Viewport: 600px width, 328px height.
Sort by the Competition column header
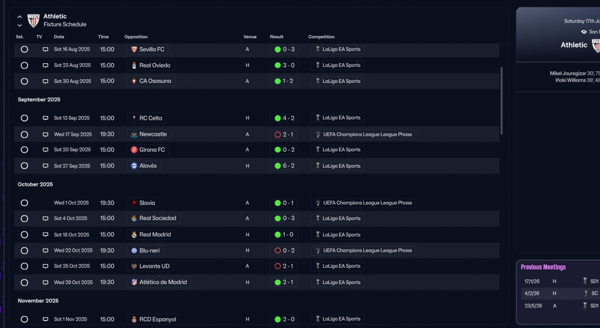pyautogui.click(x=322, y=37)
